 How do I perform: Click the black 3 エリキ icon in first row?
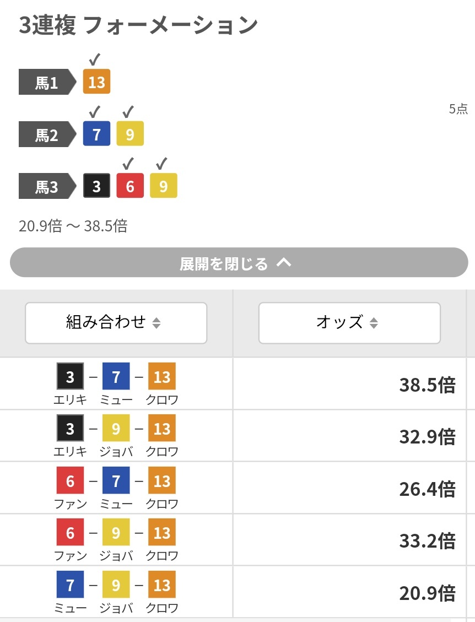[70, 376]
